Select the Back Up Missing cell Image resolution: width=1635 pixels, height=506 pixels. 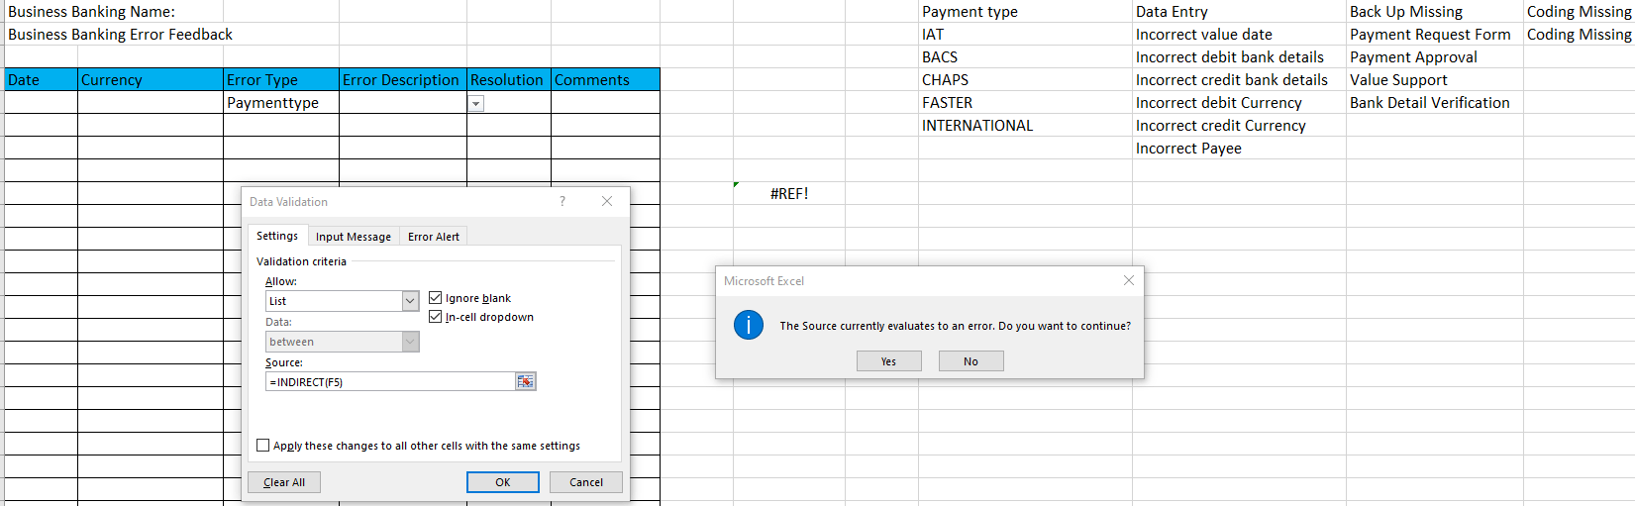pyautogui.click(x=1435, y=11)
